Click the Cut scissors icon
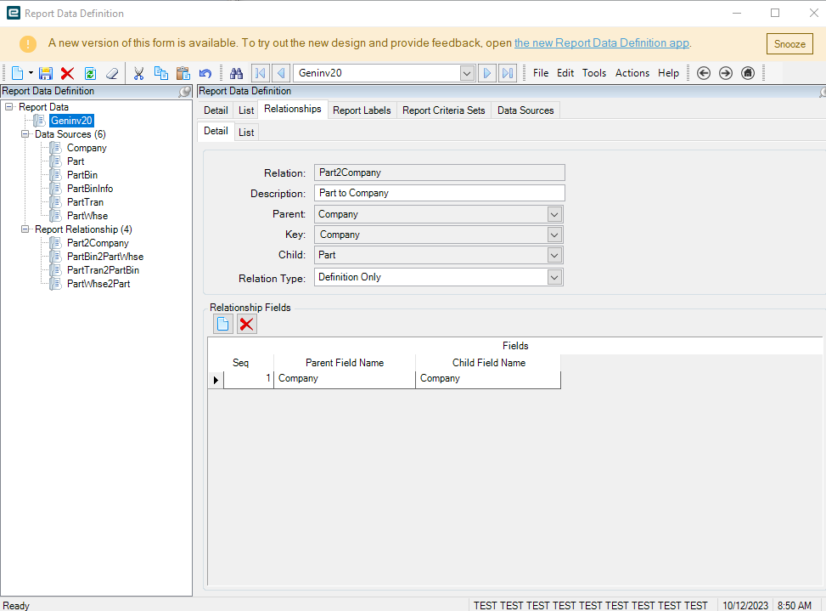Viewport: 826px width, 611px height. (138, 73)
